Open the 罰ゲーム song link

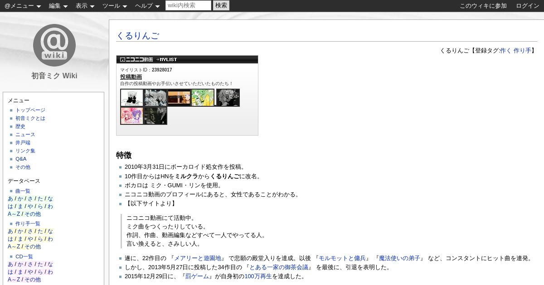(197, 276)
